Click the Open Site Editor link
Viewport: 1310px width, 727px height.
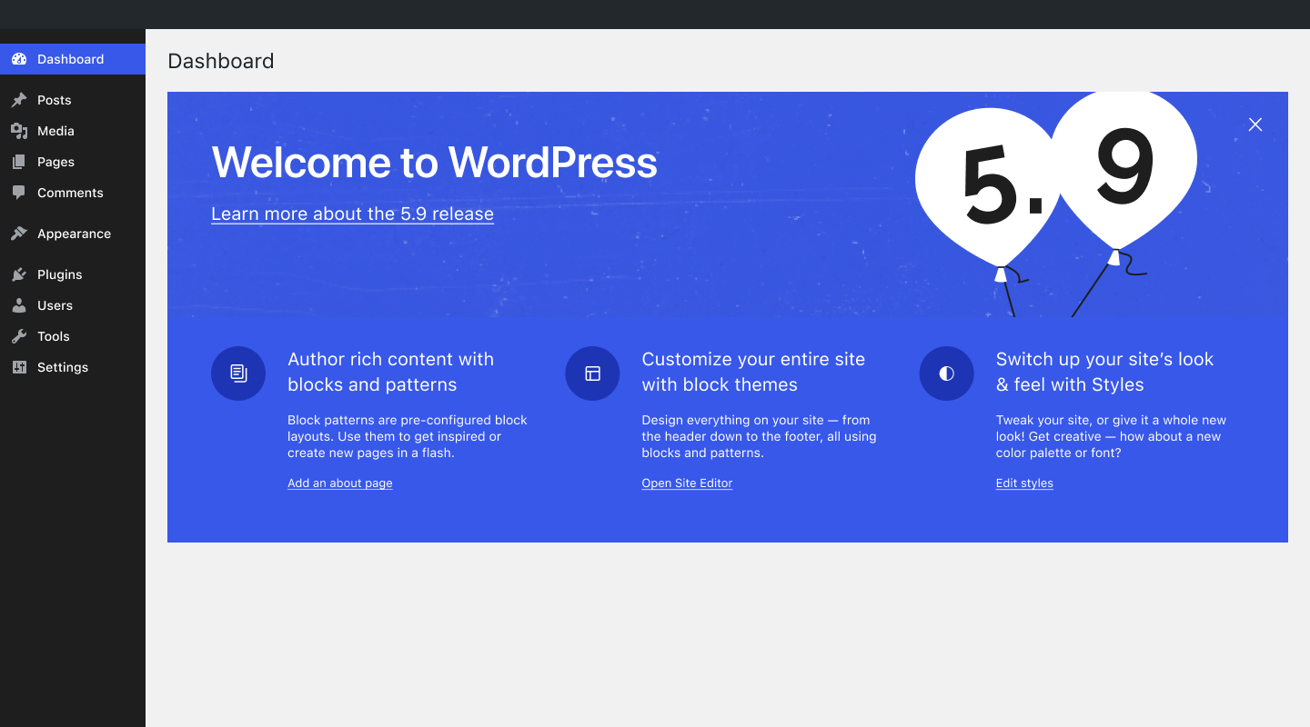tap(687, 483)
